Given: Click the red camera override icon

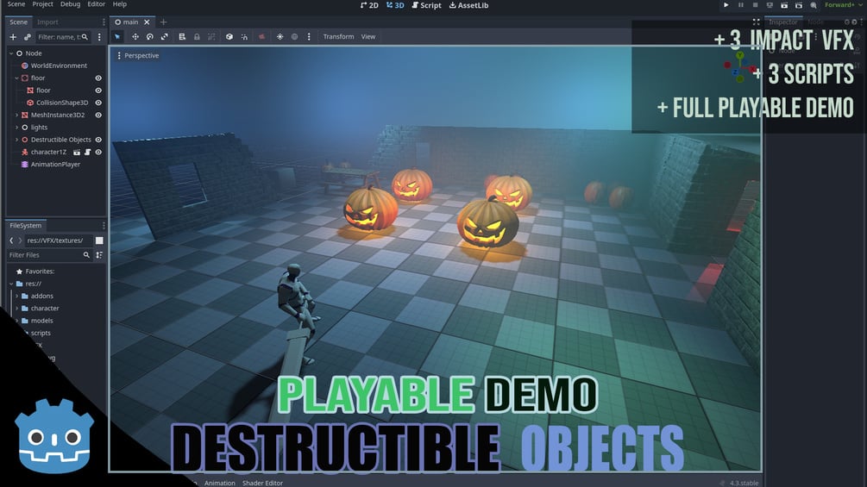Looking at the screenshot, I should point(261,37).
